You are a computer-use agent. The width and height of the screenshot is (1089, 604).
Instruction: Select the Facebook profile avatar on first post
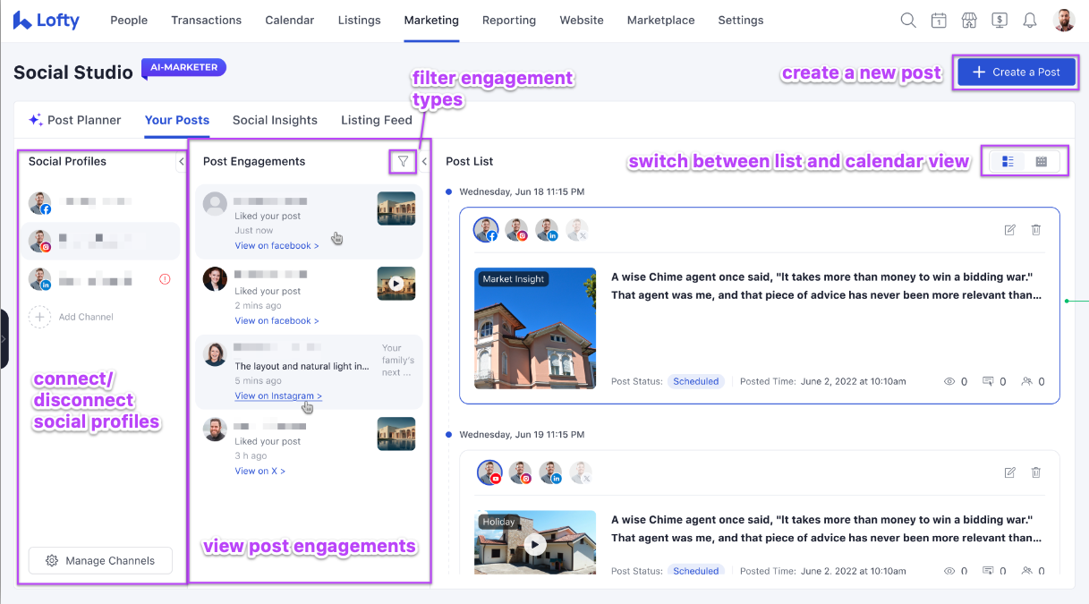[487, 230]
